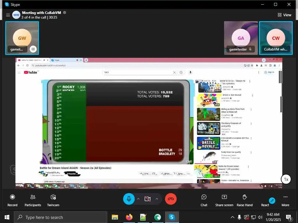
Task: Expand microphone options chevron
Action: pyautogui.click(x=138, y=199)
